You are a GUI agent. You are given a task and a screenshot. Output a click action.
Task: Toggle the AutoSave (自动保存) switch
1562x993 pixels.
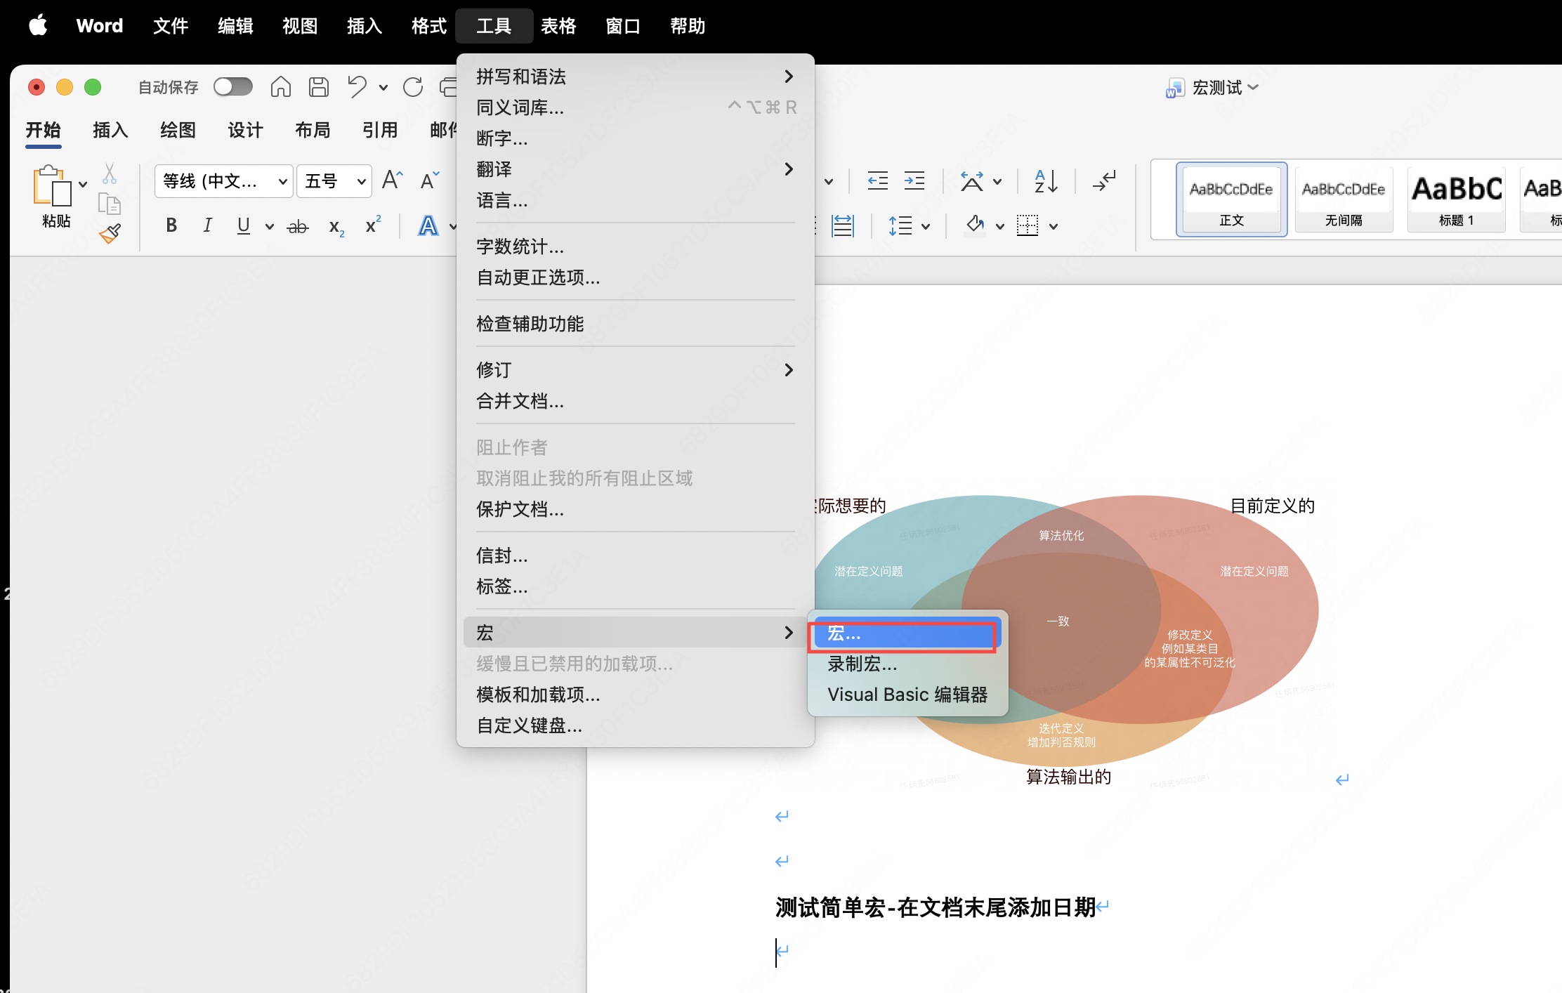(233, 87)
